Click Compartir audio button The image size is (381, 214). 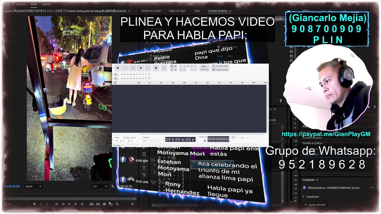tap(220, 66)
